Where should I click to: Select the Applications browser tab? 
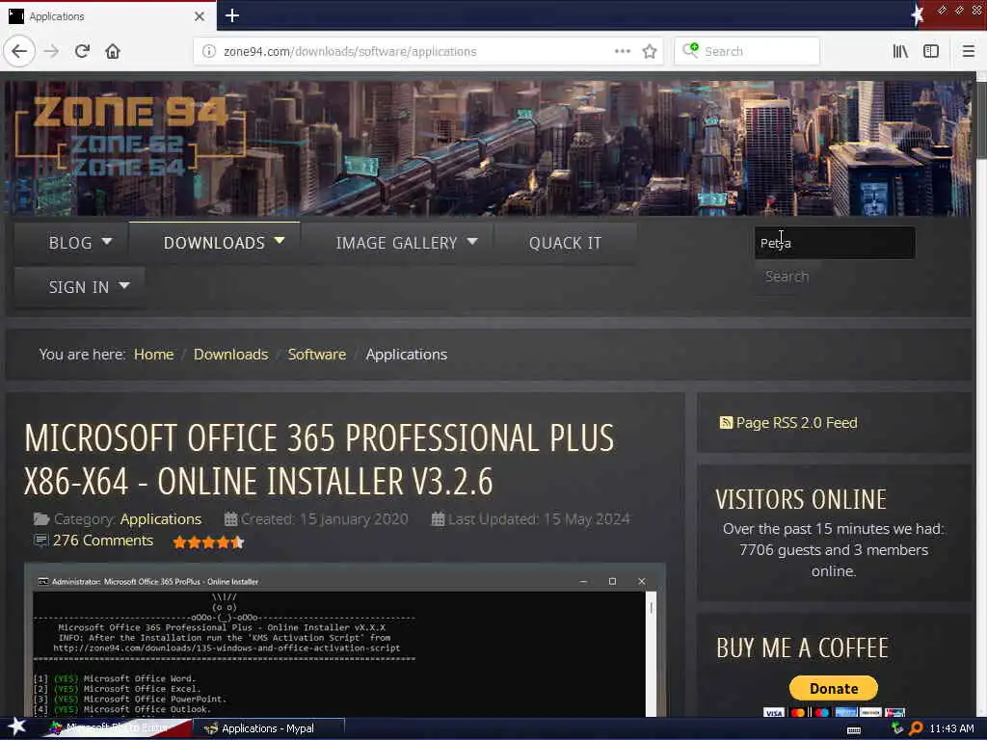click(x=107, y=16)
